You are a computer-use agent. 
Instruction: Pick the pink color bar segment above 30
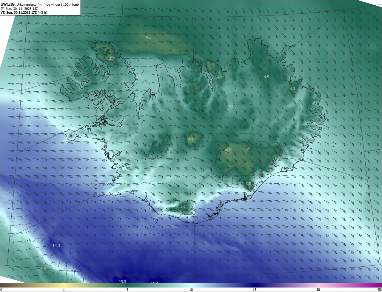tap(318, 285)
